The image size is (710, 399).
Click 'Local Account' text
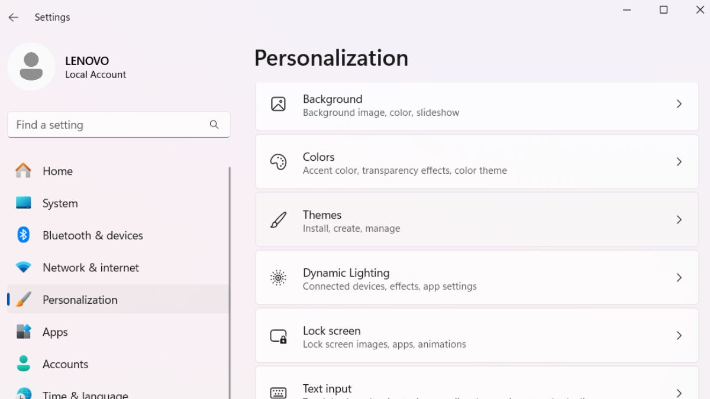click(x=95, y=74)
